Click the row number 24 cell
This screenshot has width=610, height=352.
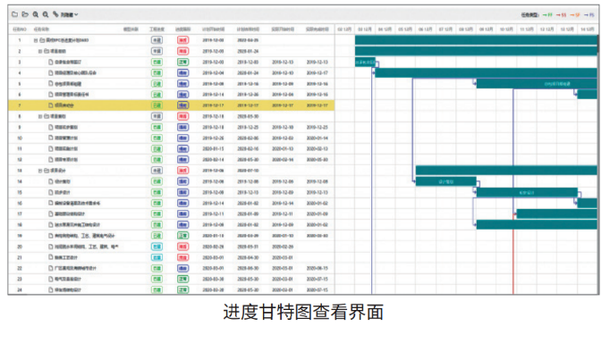coord(20,289)
